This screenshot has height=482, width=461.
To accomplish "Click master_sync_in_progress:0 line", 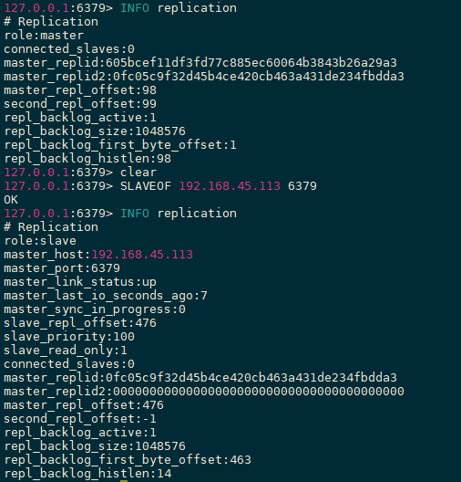I will pos(95,309).
